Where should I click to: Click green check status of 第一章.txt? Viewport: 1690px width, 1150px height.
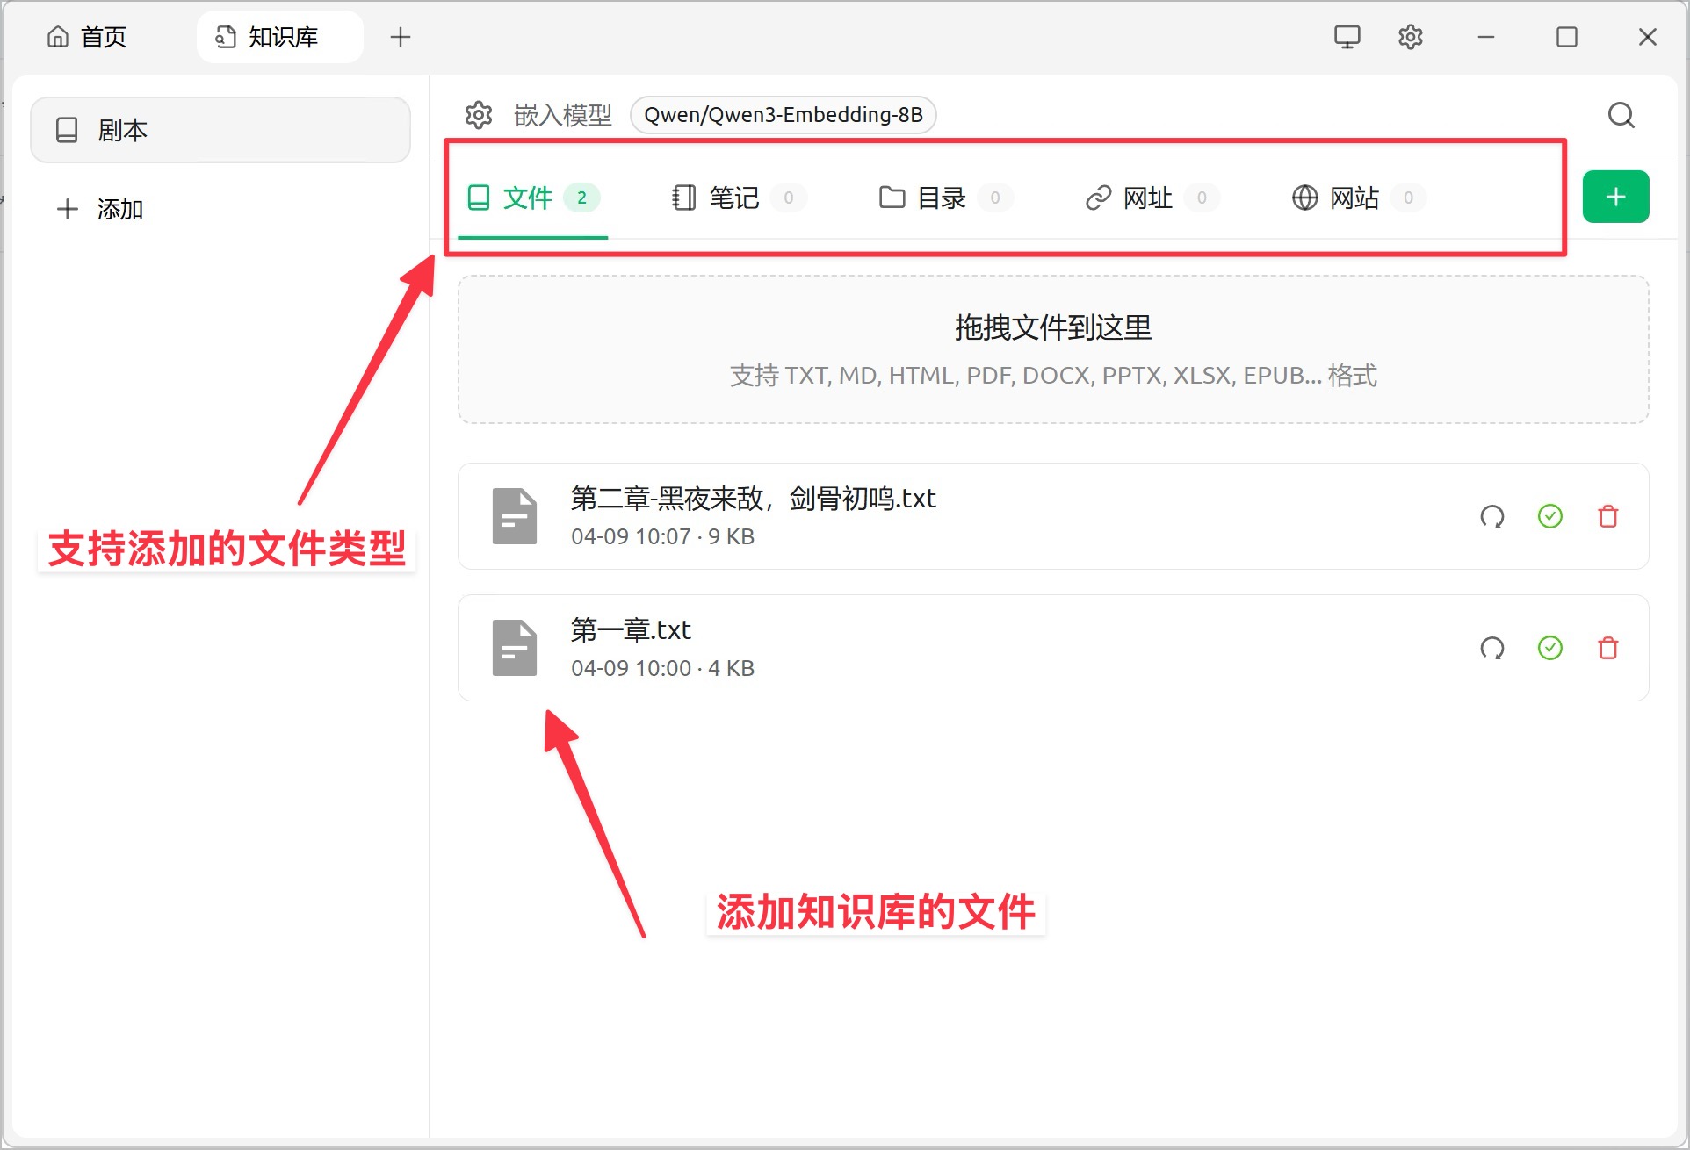[x=1549, y=648]
